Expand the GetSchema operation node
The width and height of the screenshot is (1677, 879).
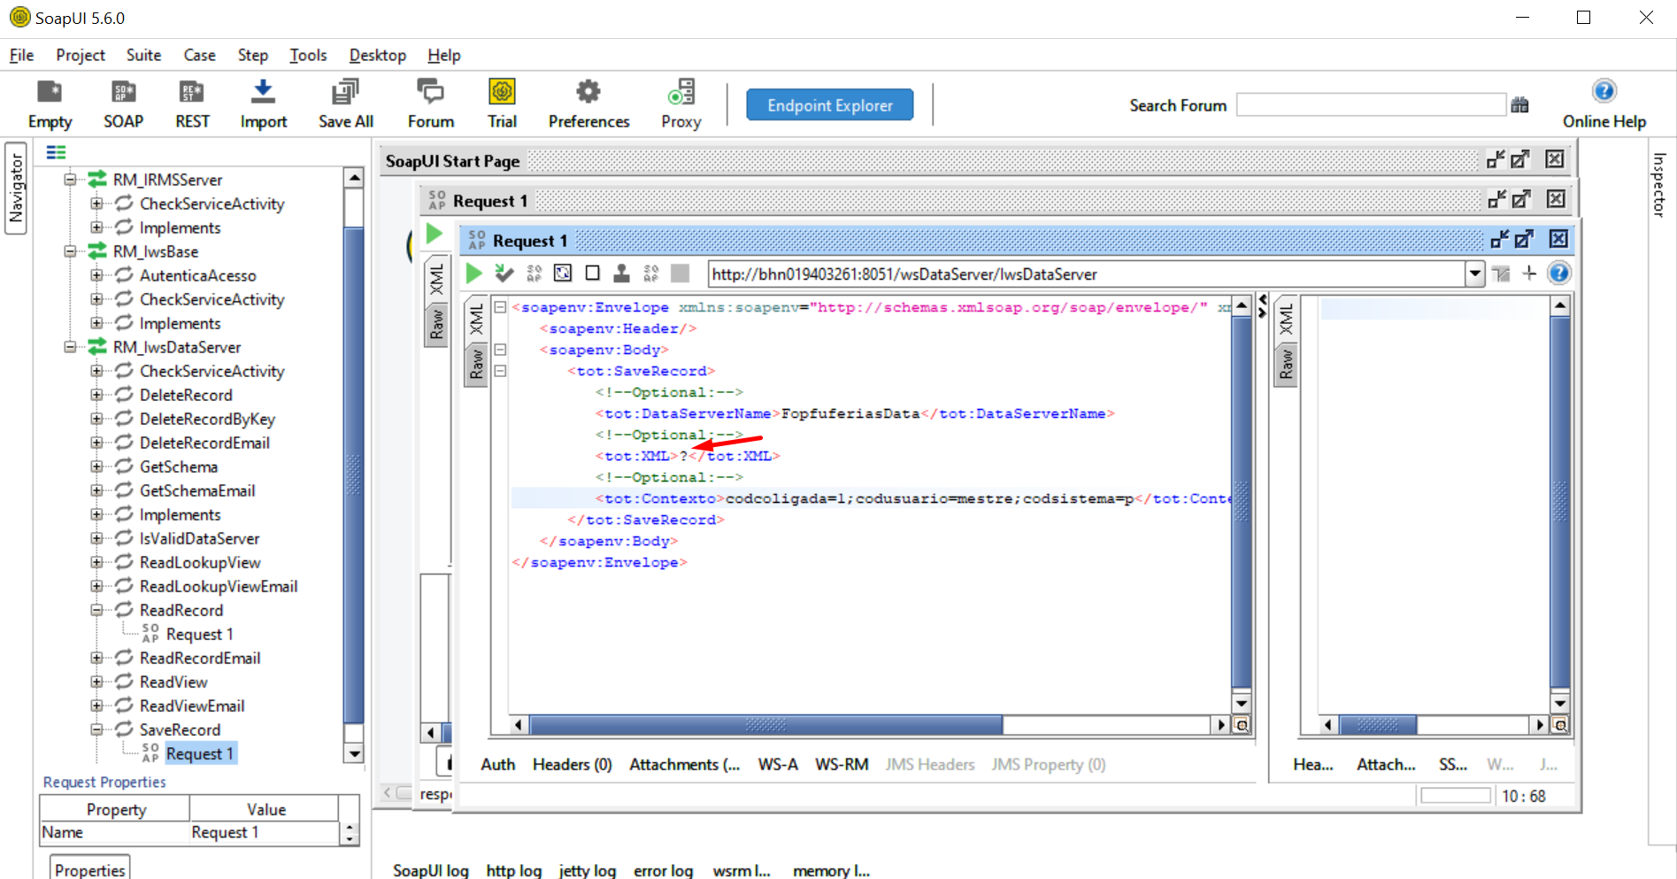(96, 466)
